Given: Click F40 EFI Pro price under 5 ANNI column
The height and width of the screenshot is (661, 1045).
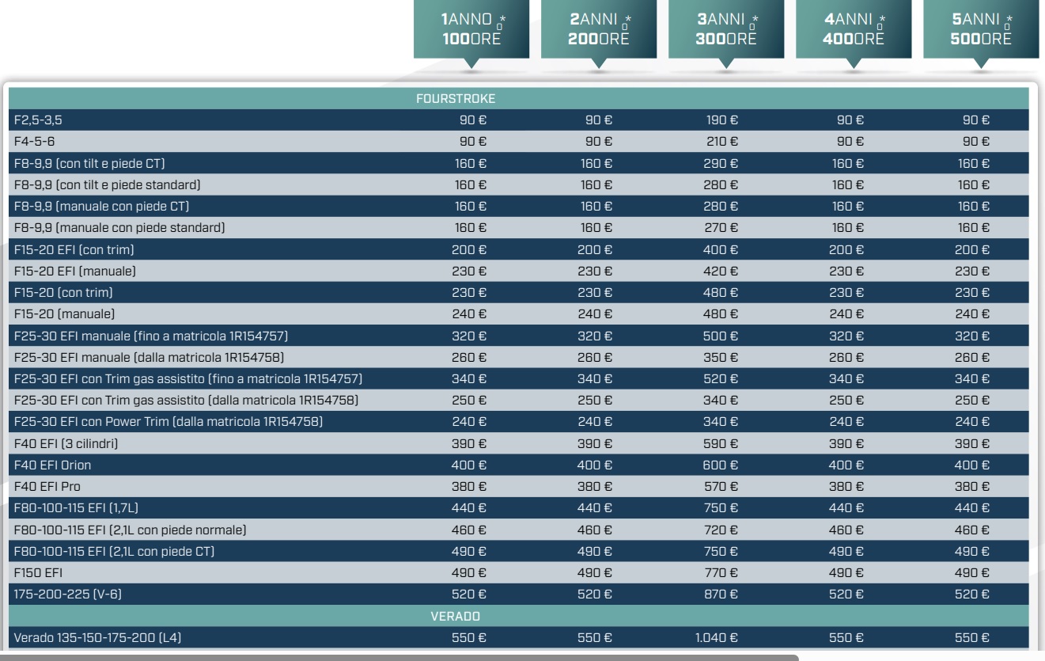Looking at the screenshot, I should 972,487.
